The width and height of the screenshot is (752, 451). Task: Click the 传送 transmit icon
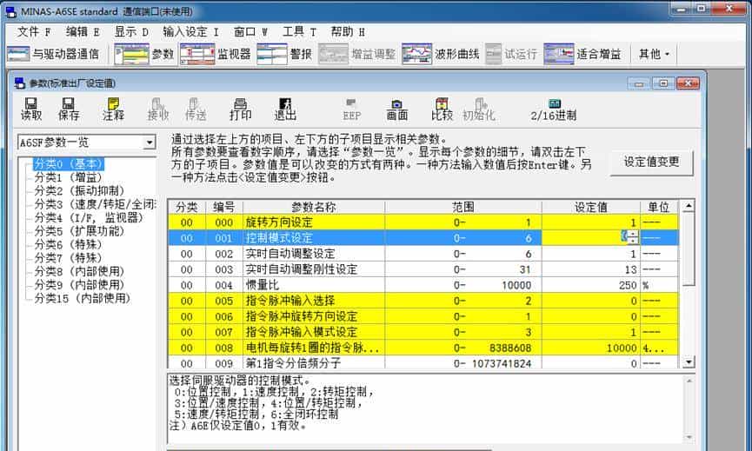[196, 109]
